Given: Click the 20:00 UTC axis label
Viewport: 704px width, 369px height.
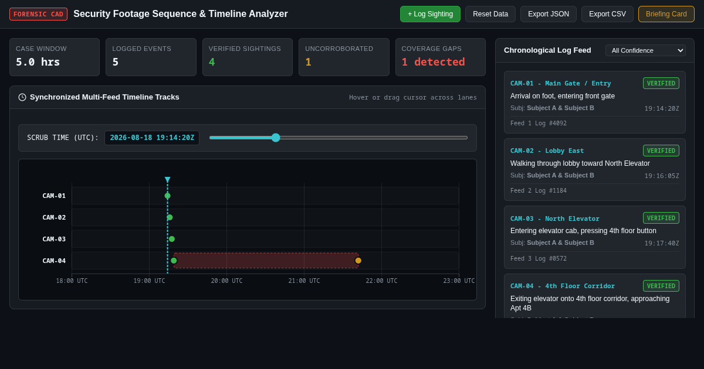Looking at the screenshot, I should coord(226,281).
